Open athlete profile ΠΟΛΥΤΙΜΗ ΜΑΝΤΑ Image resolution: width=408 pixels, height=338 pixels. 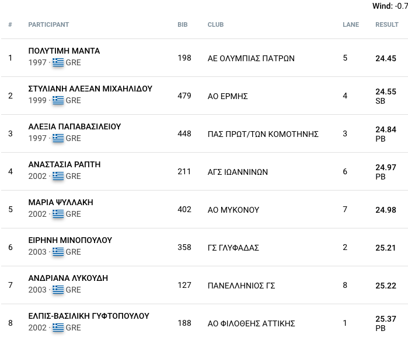point(64,51)
